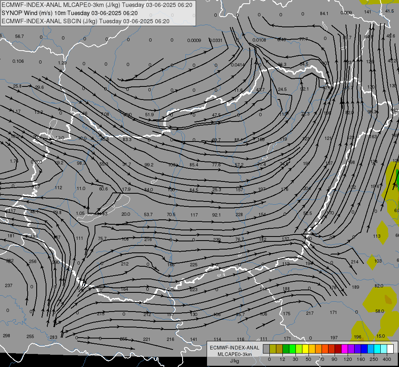The height and width of the screenshot is (367, 399).
Task: Click the legend scale label 50
Action: pos(309,359)
